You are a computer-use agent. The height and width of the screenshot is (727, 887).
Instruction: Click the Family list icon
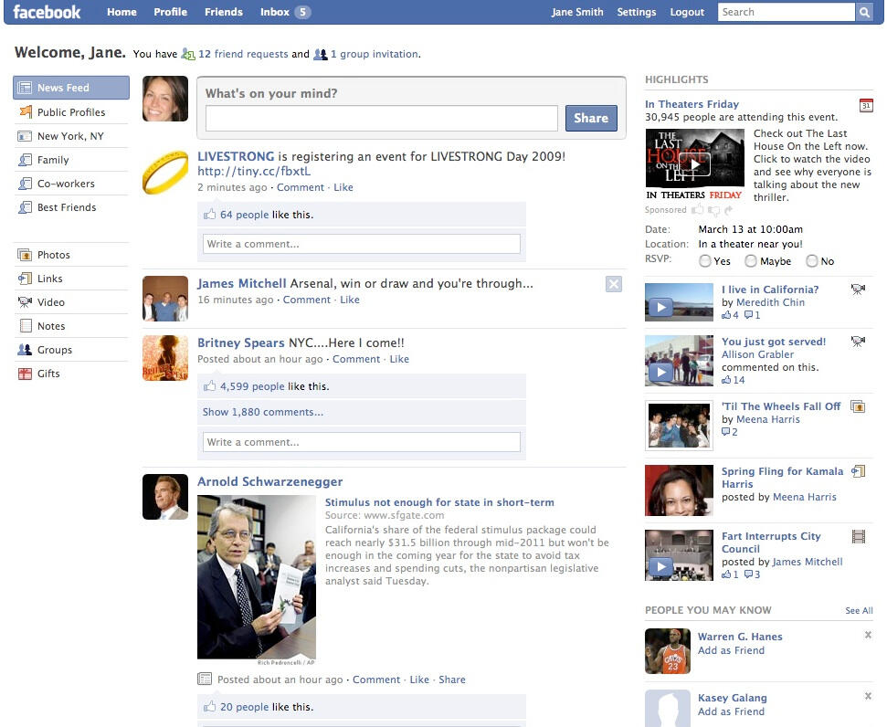point(25,160)
